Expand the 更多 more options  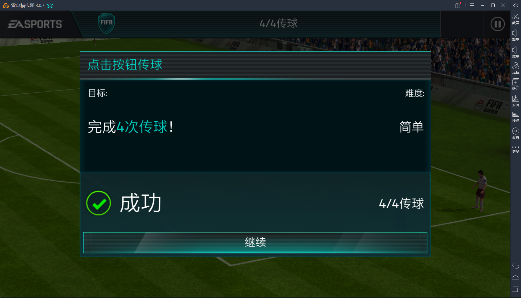[516, 149]
